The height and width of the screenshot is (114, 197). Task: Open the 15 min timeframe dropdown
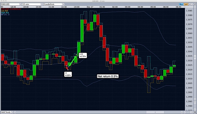(x=33, y=4)
